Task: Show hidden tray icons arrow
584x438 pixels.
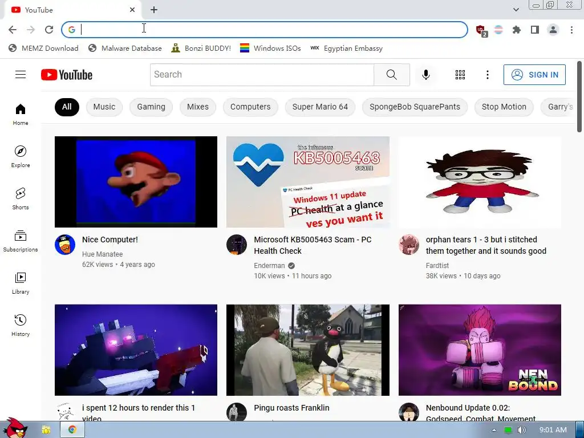Action: pyautogui.click(x=494, y=430)
